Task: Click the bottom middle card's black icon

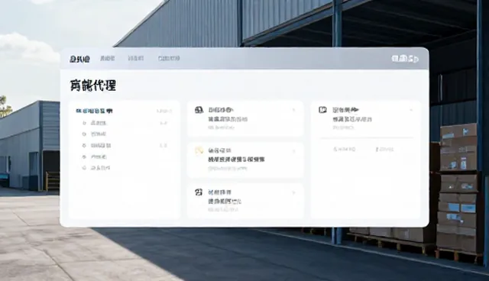Action: pyautogui.click(x=199, y=192)
